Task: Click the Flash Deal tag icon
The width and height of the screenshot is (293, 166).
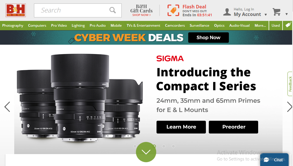Action: click(x=173, y=10)
